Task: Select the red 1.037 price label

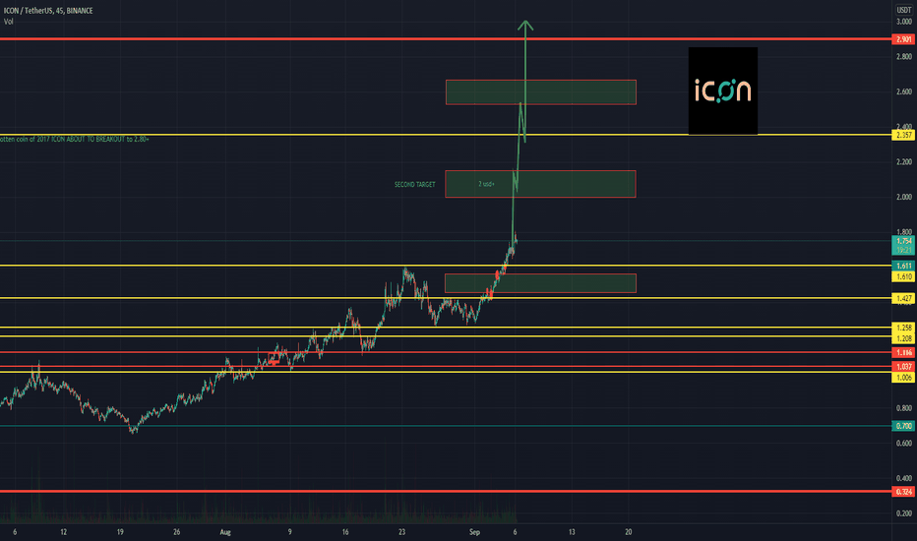Action: pos(903,367)
